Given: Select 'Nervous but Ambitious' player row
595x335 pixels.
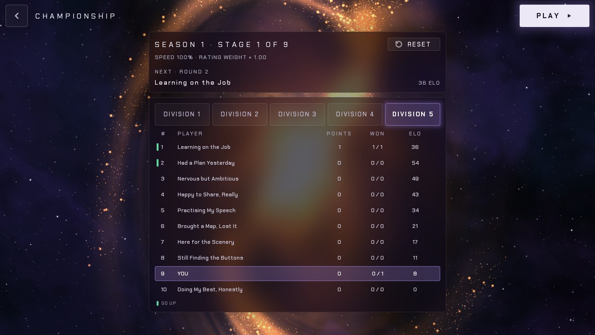Looking at the screenshot, I should 297,179.
